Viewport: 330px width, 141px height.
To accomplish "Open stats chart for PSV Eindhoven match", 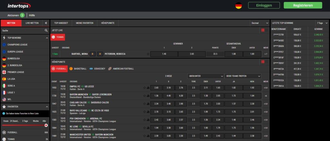I will click(148, 120).
